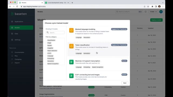This screenshot has height=97, width=173.
Task: Click the Applications sidebar icon
Action: tap(12, 22)
